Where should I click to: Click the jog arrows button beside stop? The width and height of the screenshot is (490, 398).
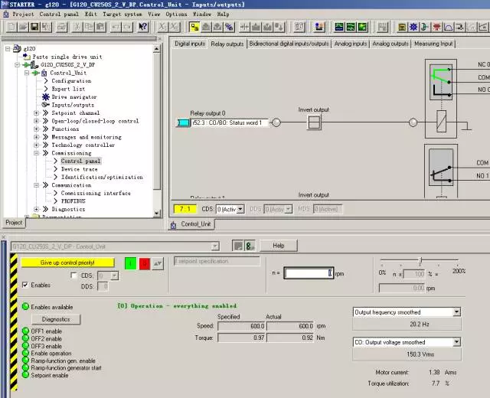(157, 263)
